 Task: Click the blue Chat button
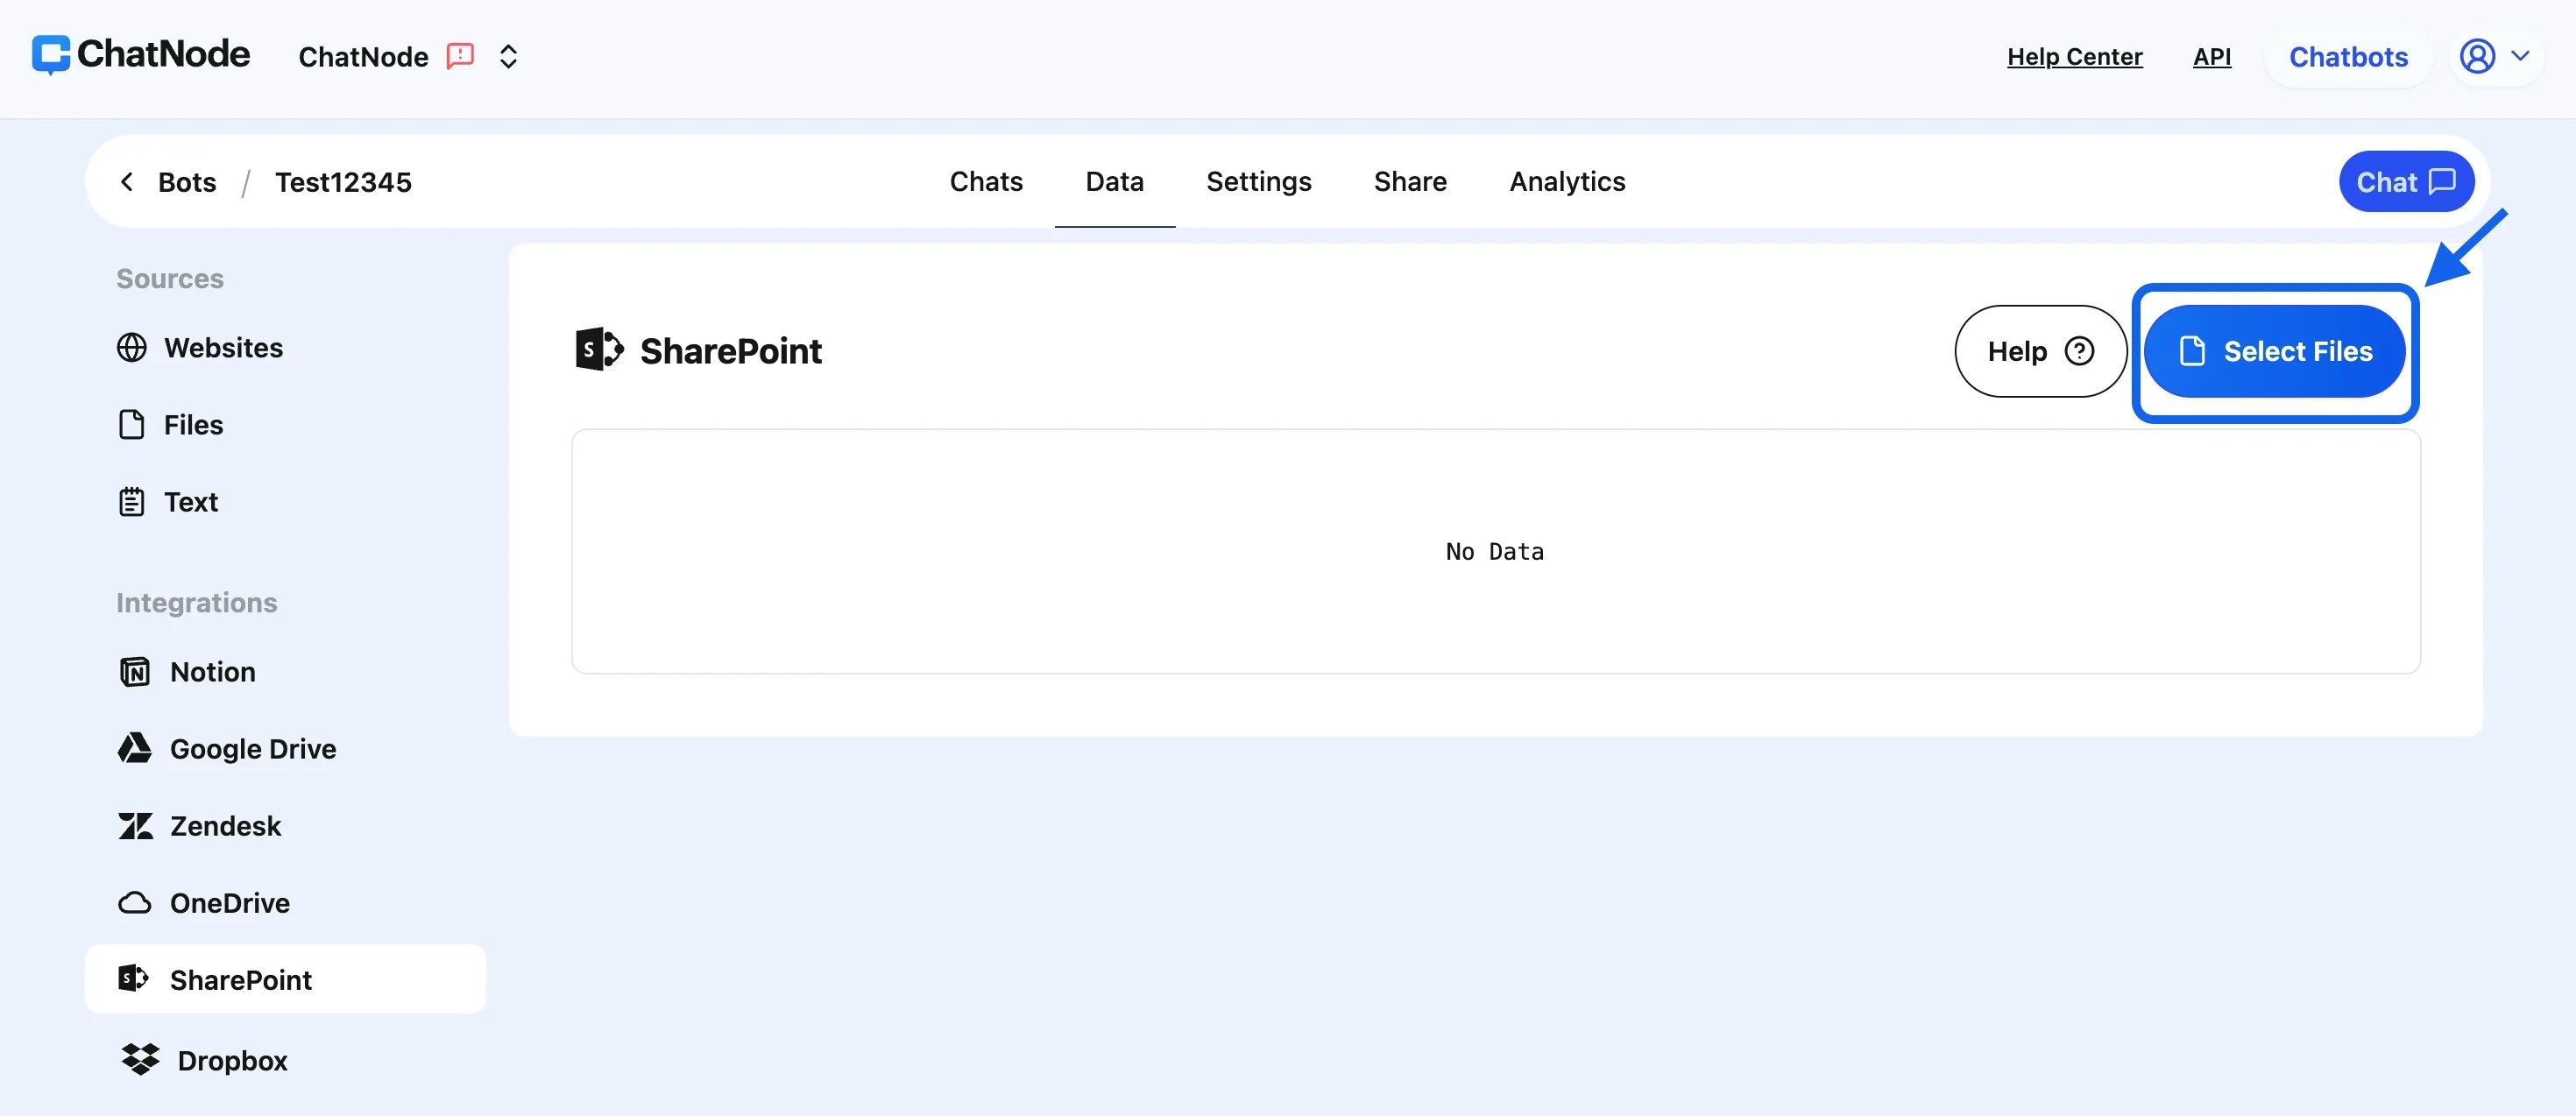[x=2405, y=182]
